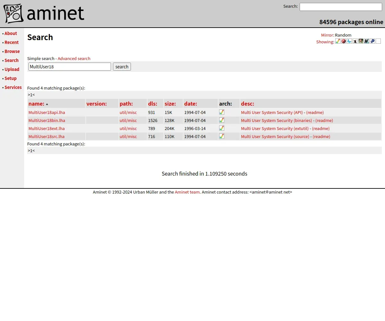Open Services in the sidebar
This screenshot has width=385, height=321.
point(13,87)
